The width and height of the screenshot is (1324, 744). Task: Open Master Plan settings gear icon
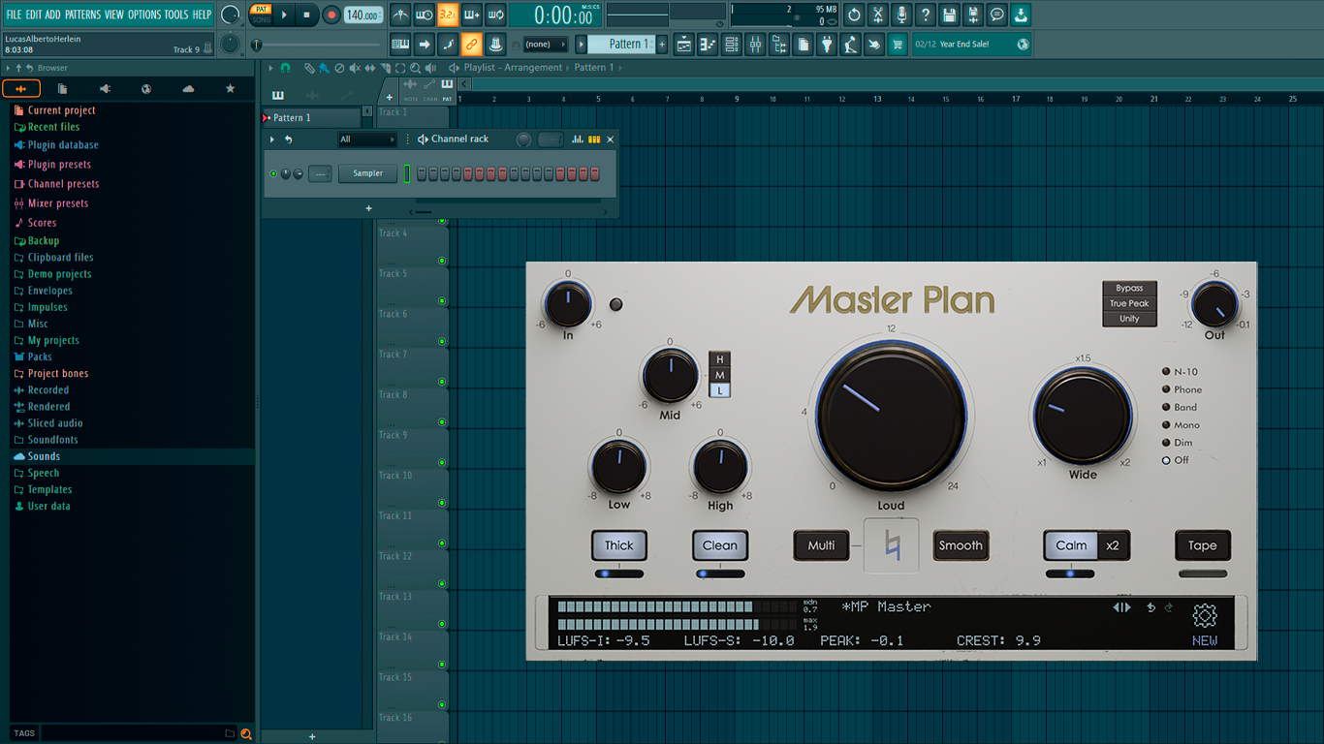point(1205,615)
